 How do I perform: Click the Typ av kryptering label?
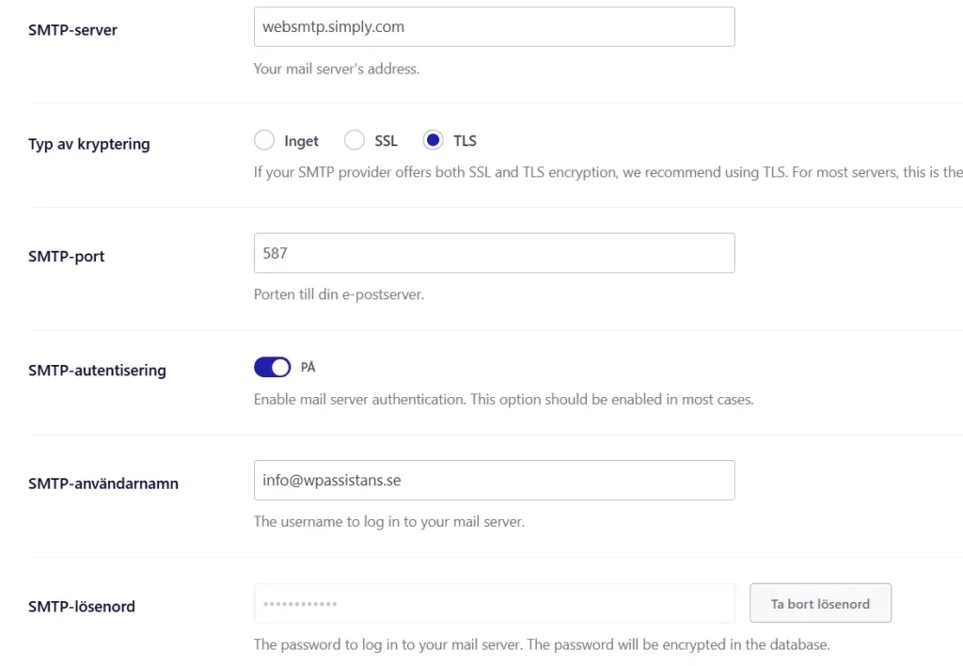89,144
